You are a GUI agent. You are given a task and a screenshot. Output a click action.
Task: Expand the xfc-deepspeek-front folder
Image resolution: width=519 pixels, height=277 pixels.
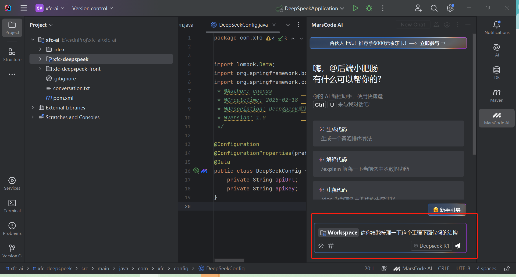coord(40,69)
